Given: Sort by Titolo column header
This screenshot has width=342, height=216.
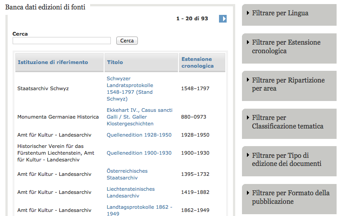Looking at the screenshot, I should point(115,62).
